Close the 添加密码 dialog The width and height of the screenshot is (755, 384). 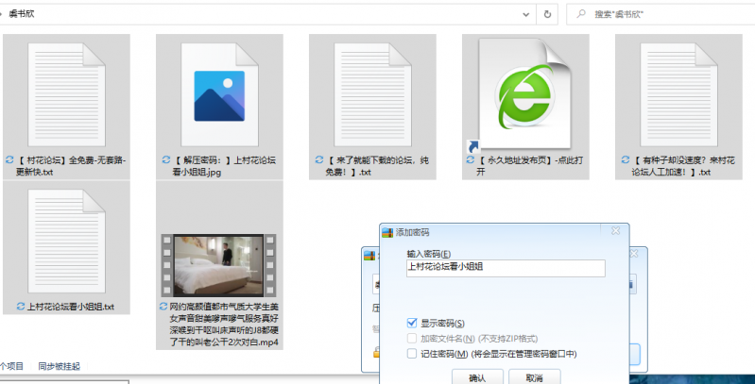pos(615,231)
